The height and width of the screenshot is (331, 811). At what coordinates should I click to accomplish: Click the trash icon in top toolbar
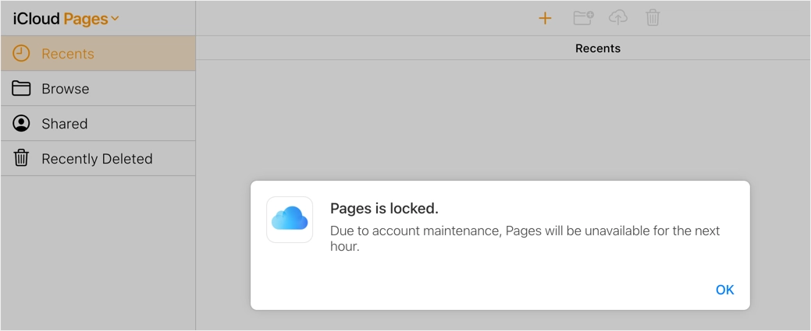[x=653, y=18]
